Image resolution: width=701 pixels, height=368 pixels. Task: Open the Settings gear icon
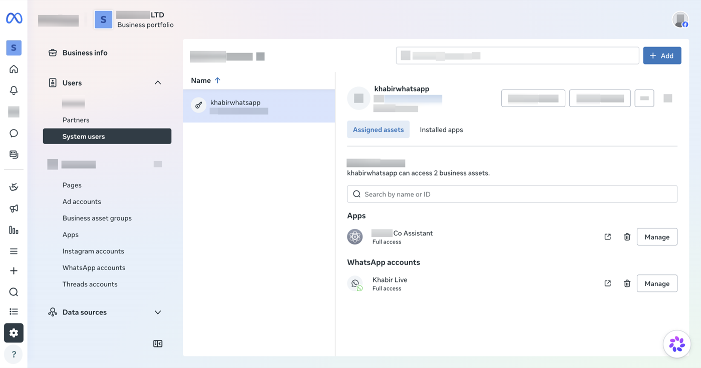(x=14, y=333)
